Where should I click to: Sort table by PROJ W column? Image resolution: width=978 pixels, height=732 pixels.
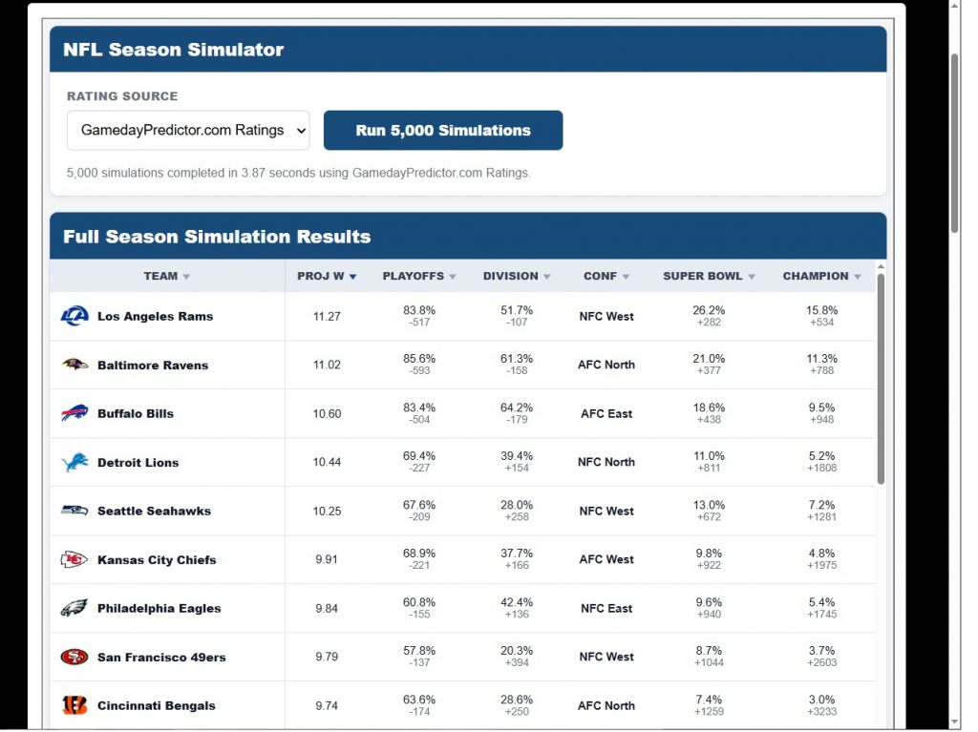point(327,276)
